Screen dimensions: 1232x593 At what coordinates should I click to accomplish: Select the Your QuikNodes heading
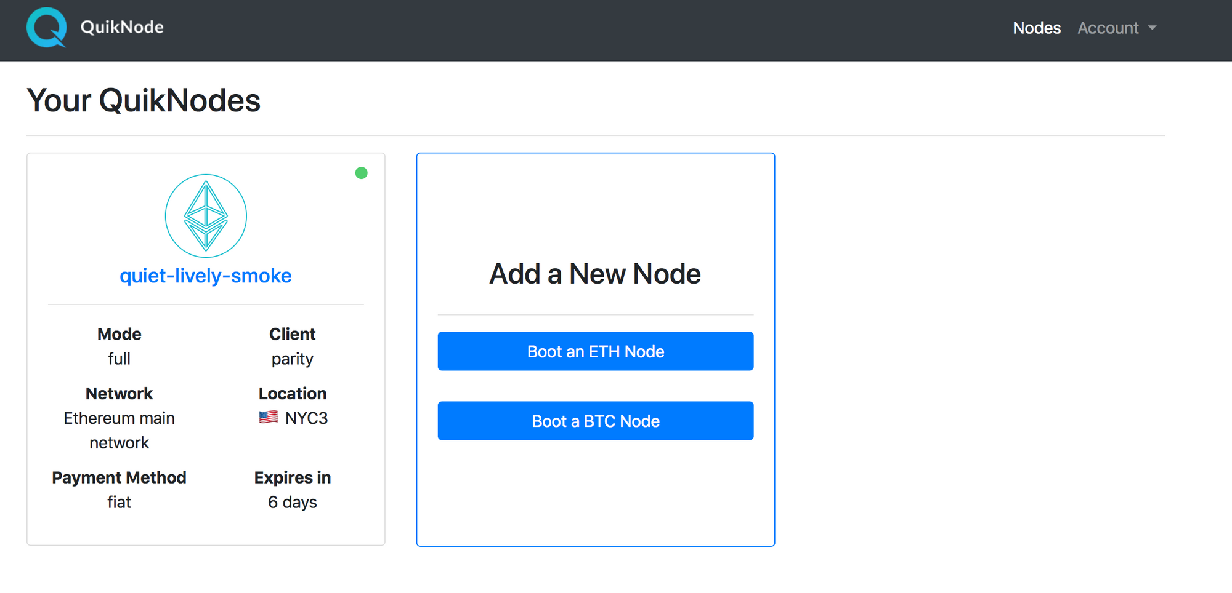click(144, 100)
